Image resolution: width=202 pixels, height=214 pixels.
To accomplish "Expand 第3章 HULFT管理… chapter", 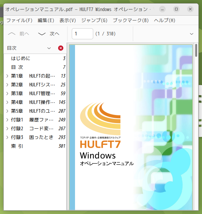I will coord(7,94).
